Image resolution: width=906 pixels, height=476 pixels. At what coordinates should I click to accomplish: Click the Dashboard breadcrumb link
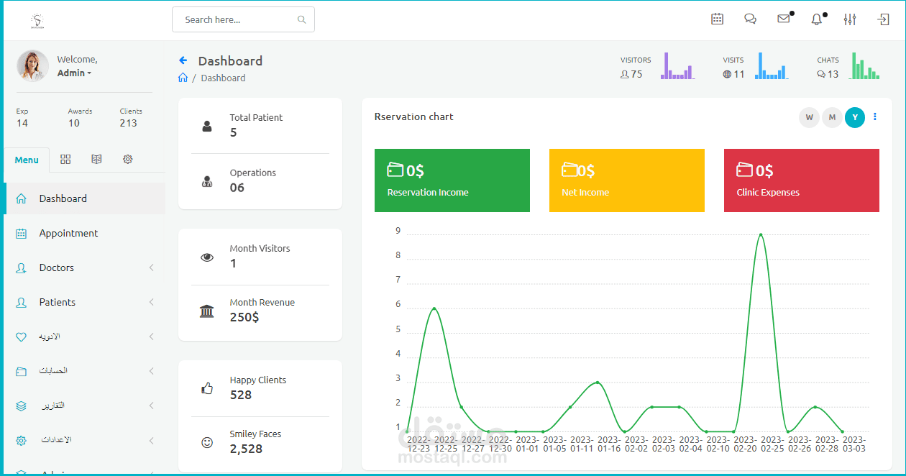click(223, 78)
